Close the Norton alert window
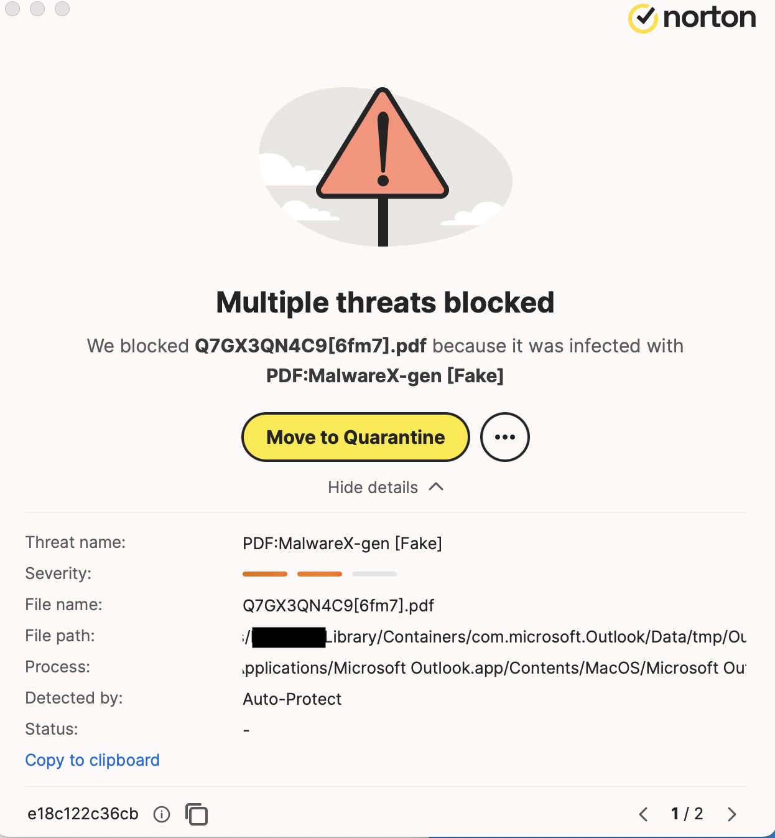Image resolution: width=775 pixels, height=838 pixels. coord(12,9)
